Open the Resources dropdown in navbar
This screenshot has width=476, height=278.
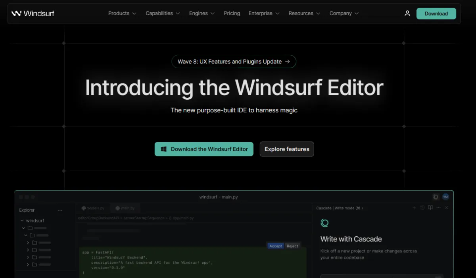coord(305,14)
